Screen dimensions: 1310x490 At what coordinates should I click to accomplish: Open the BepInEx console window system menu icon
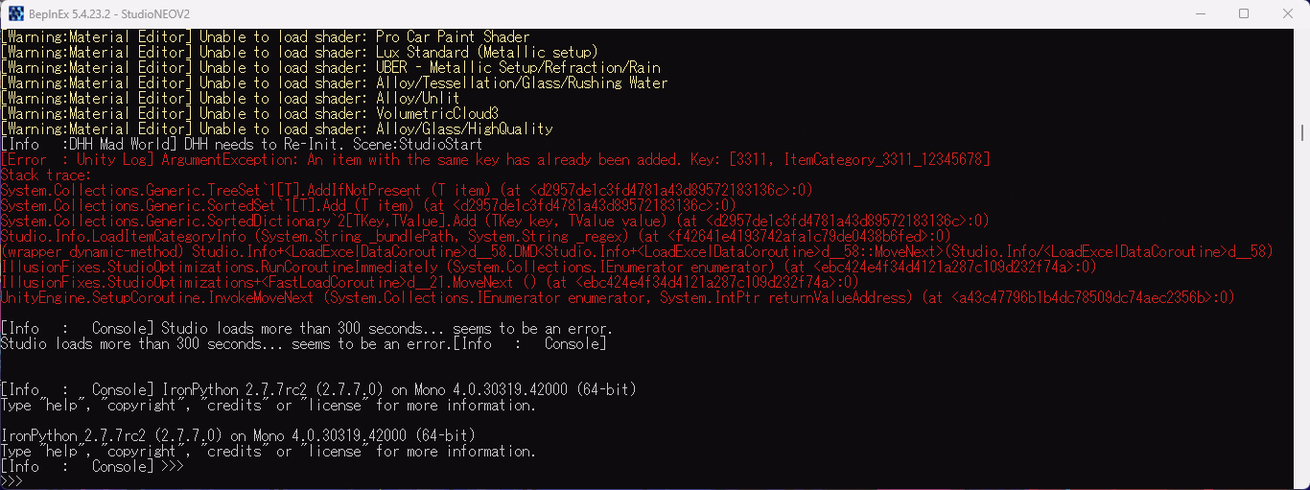point(16,13)
